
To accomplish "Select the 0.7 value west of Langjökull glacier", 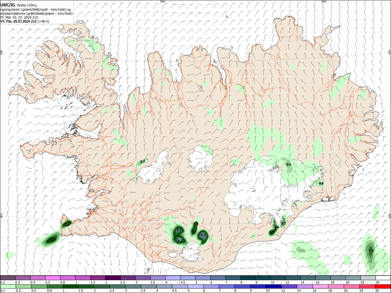I will (143, 161).
